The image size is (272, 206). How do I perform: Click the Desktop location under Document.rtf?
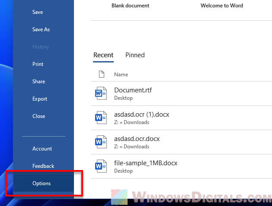(123, 98)
